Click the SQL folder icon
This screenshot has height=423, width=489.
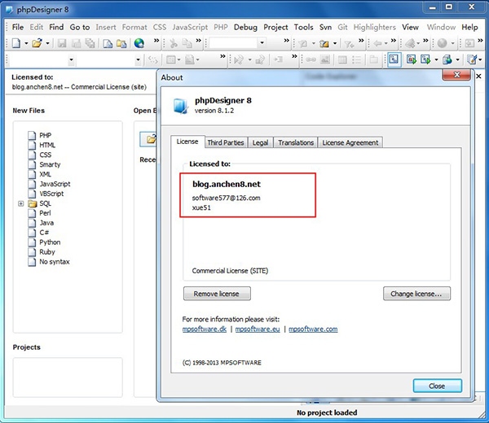[32, 203]
